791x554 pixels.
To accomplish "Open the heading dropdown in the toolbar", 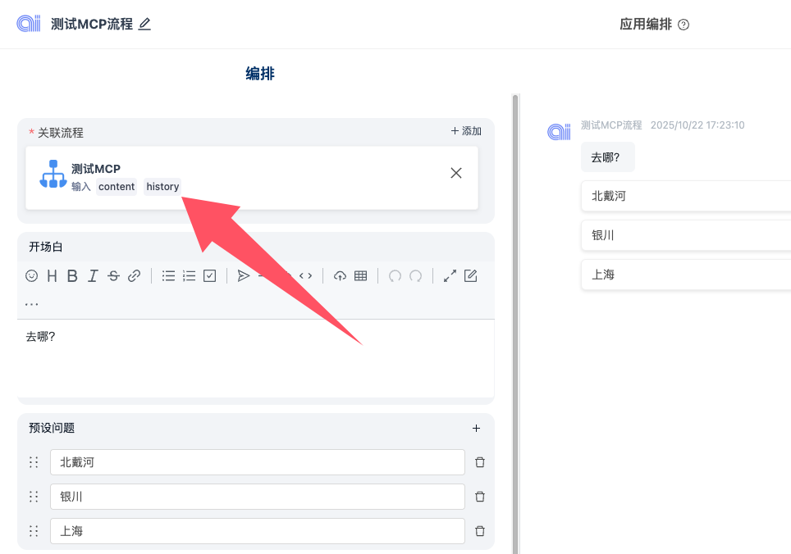I will click(52, 276).
